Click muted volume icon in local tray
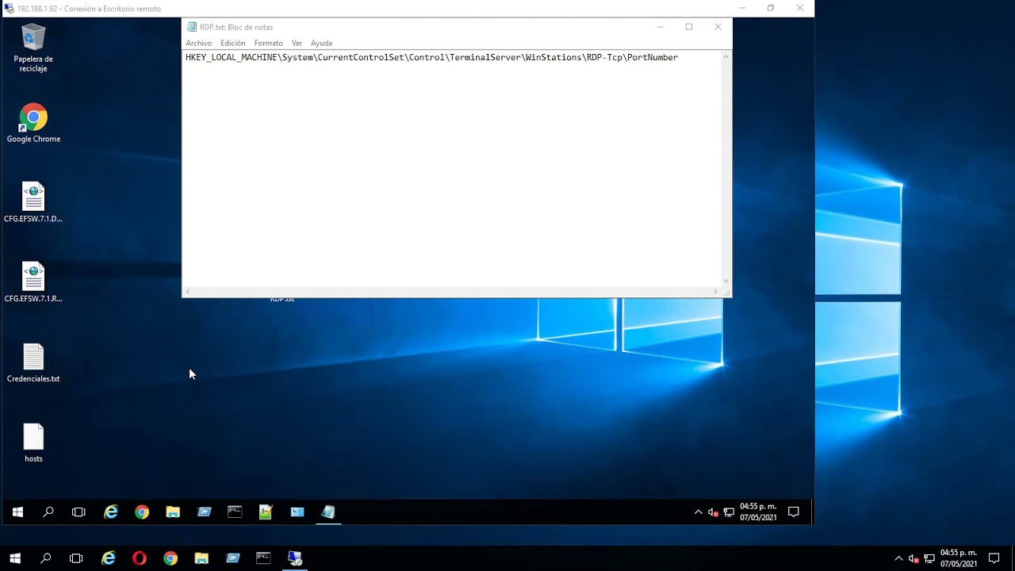Screen dimensions: 1015x571 [913, 558]
